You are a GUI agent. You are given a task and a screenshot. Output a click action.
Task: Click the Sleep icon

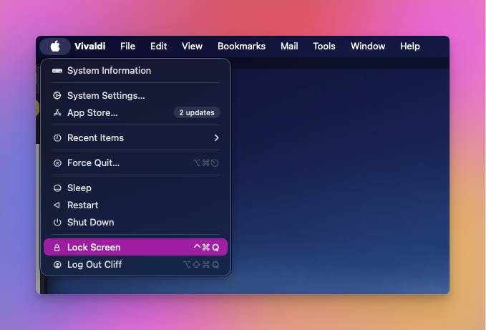57,188
